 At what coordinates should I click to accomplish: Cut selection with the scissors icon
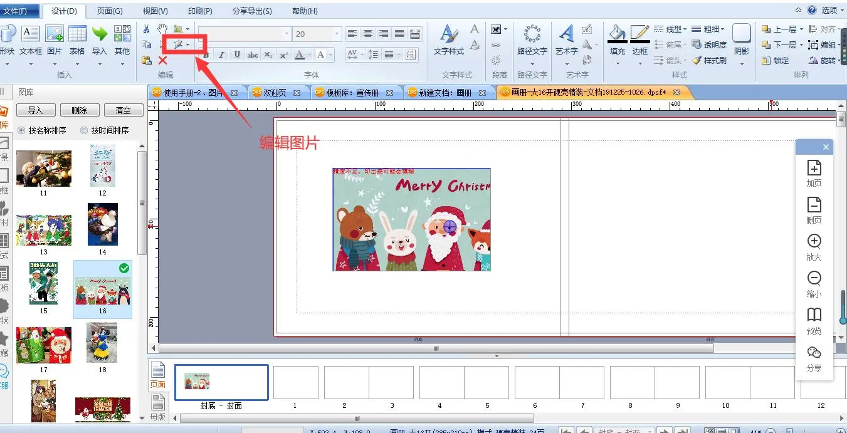coord(146,29)
